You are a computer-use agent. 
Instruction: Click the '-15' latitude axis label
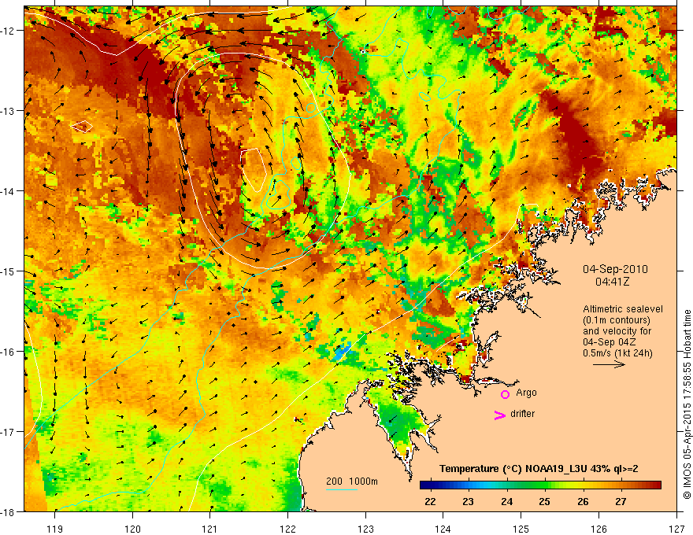click(x=8, y=271)
